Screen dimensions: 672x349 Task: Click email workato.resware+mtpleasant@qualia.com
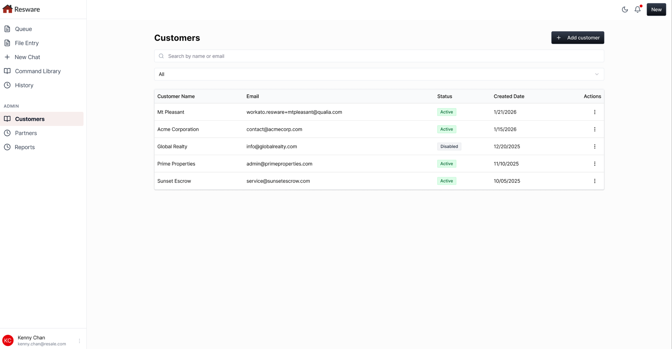294,112
